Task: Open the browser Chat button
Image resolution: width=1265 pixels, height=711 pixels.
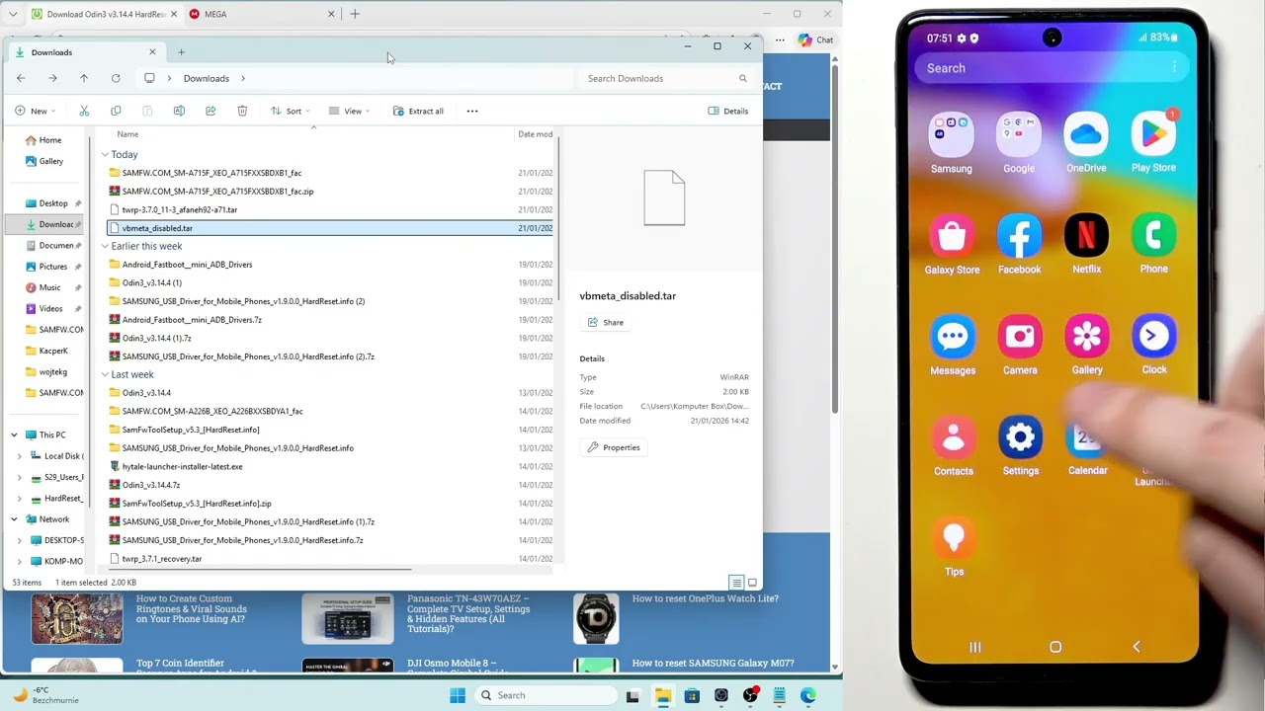Action: pyautogui.click(x=816, y=39)
